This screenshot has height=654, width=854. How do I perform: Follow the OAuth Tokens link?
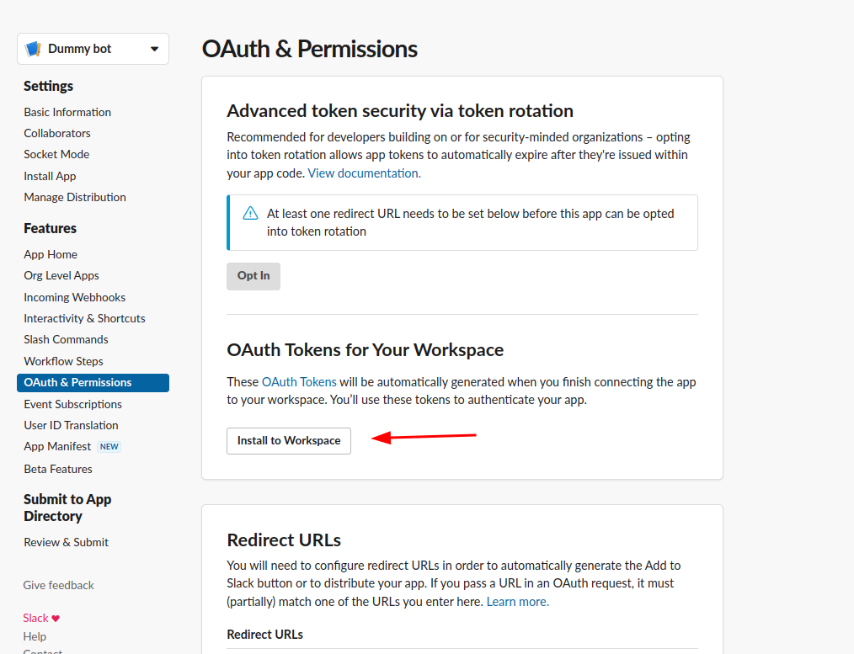[299, 382]
